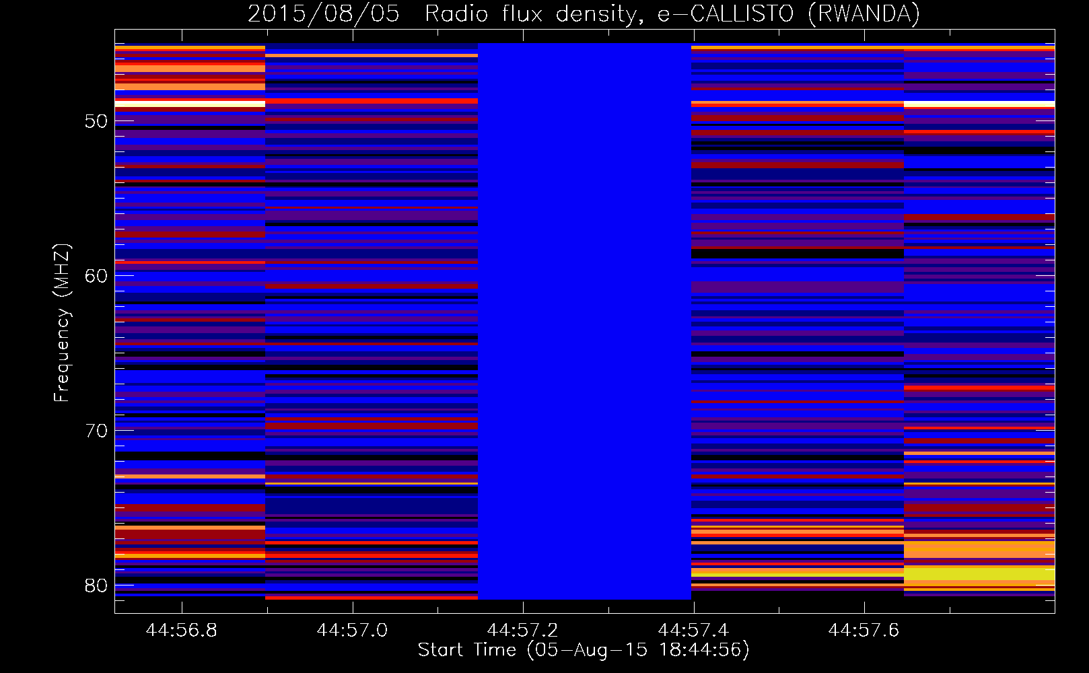Image resolution: width=1089 pixels, height=673 pixels.
Task: Click the plot title 'Radio flux density, e-CALLISTO (RWANDA)'
Action: click(x=672, y=13)
